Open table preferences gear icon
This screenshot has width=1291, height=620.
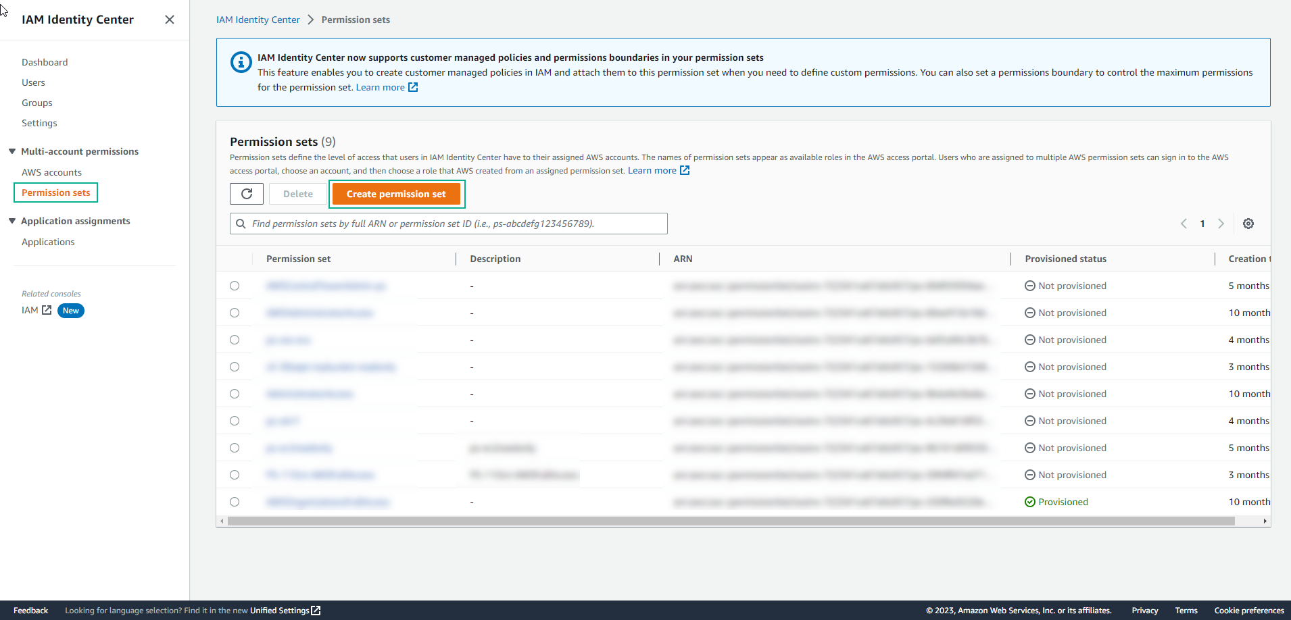click(1248, 224)
